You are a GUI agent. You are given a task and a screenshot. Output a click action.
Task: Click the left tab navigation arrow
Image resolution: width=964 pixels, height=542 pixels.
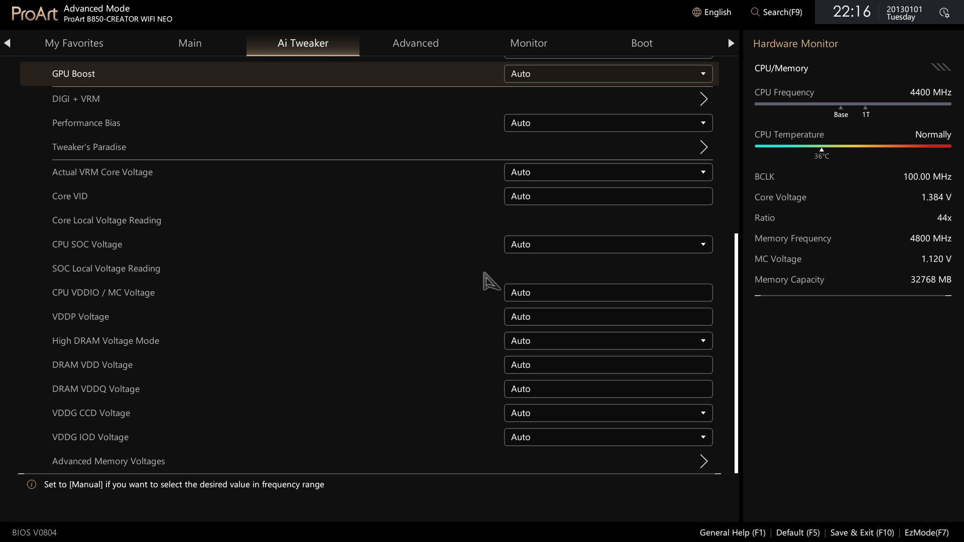(x=7, y=43)
